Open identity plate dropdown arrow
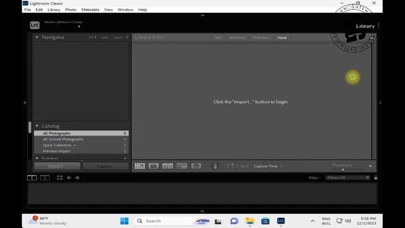This screenshot has height=228, width=405. (x=79, y=27)
